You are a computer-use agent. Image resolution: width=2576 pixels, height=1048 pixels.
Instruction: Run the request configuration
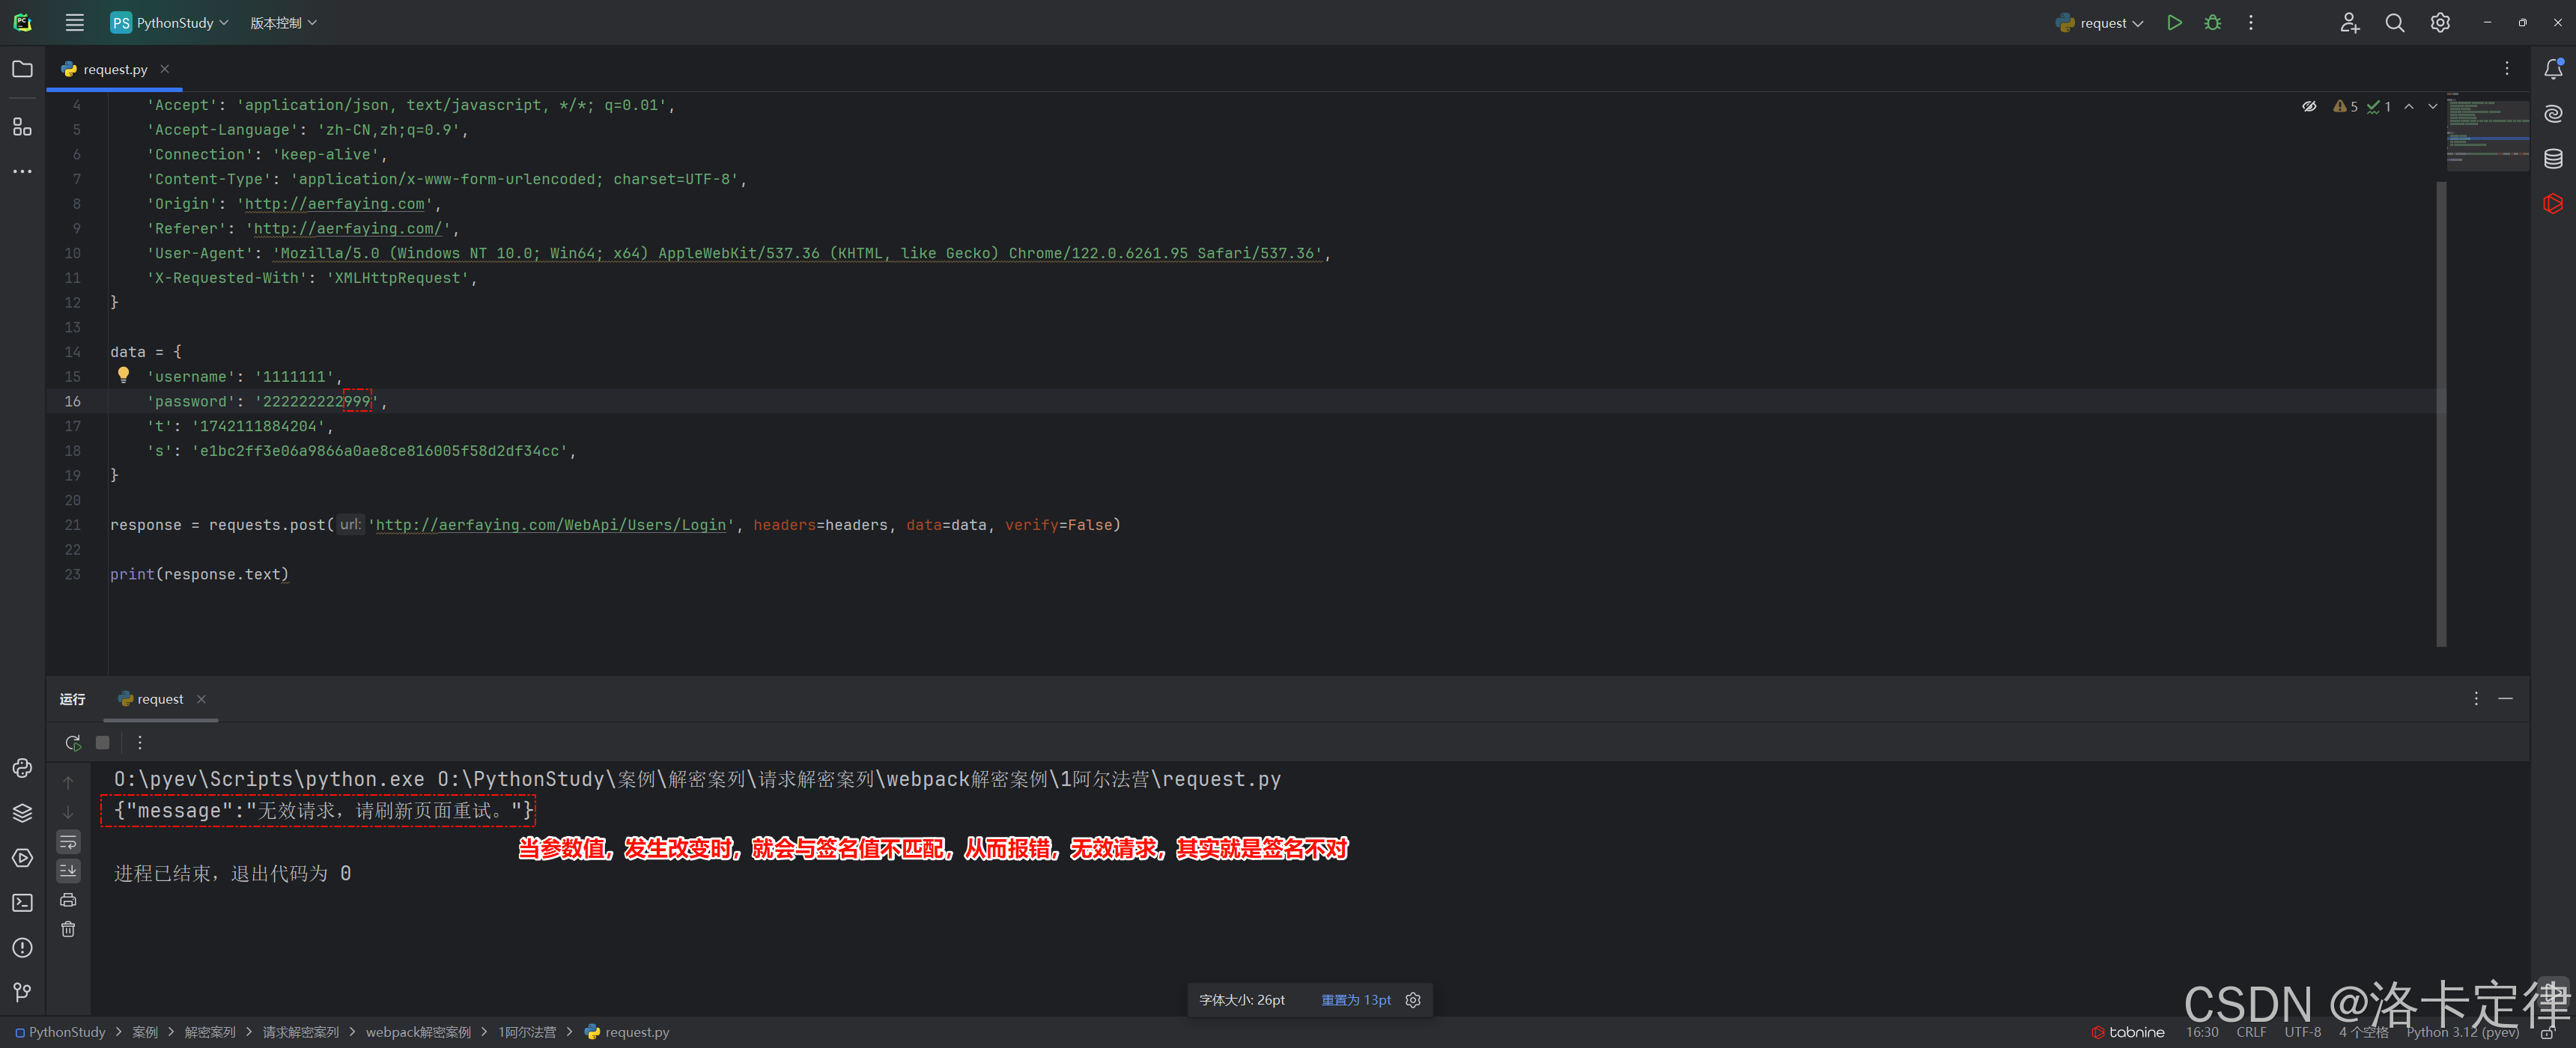tap(2174, 22)
